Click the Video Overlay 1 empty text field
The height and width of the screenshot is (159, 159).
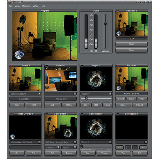click(25, 148)
